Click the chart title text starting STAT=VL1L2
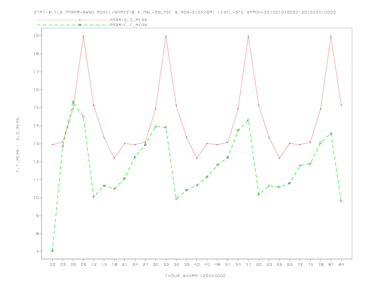The image size is (372, 288). (x=185, y=12)
